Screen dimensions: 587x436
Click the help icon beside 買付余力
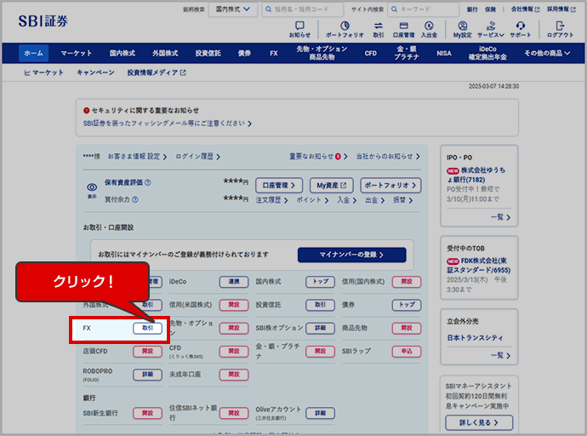click(x=134, y=199)
